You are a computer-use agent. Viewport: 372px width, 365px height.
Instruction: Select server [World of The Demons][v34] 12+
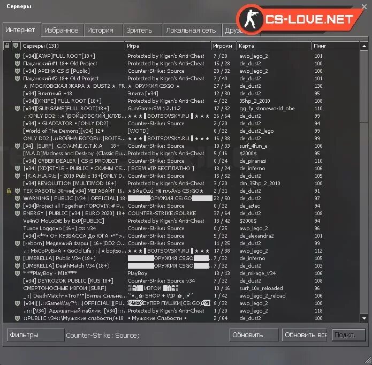(x=181, y=131)
